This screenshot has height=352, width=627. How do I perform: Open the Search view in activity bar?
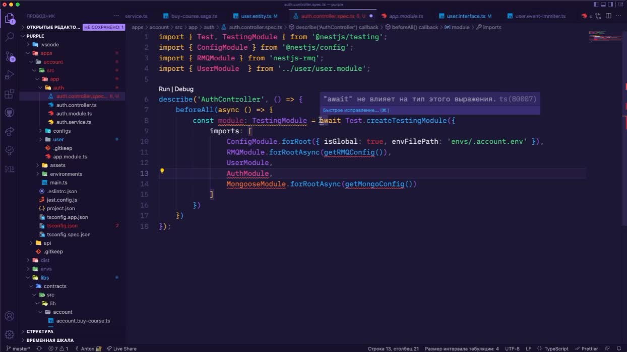10,37
